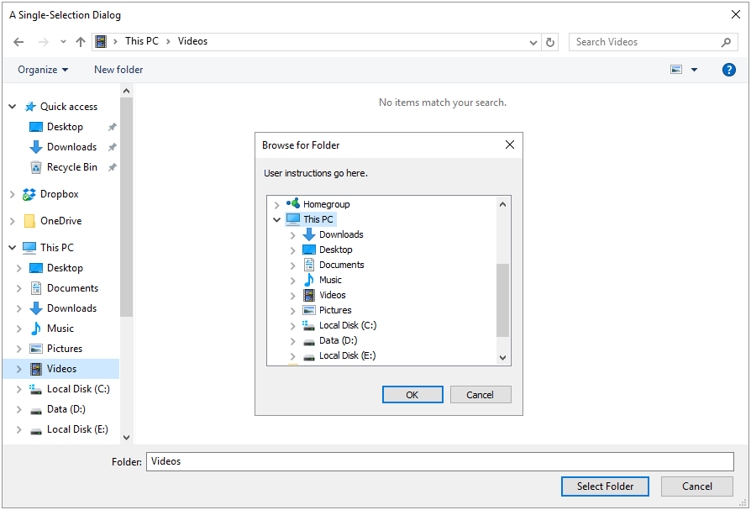
Task: Select Videos in Browse dialog tree
Action: coord(333,295)
